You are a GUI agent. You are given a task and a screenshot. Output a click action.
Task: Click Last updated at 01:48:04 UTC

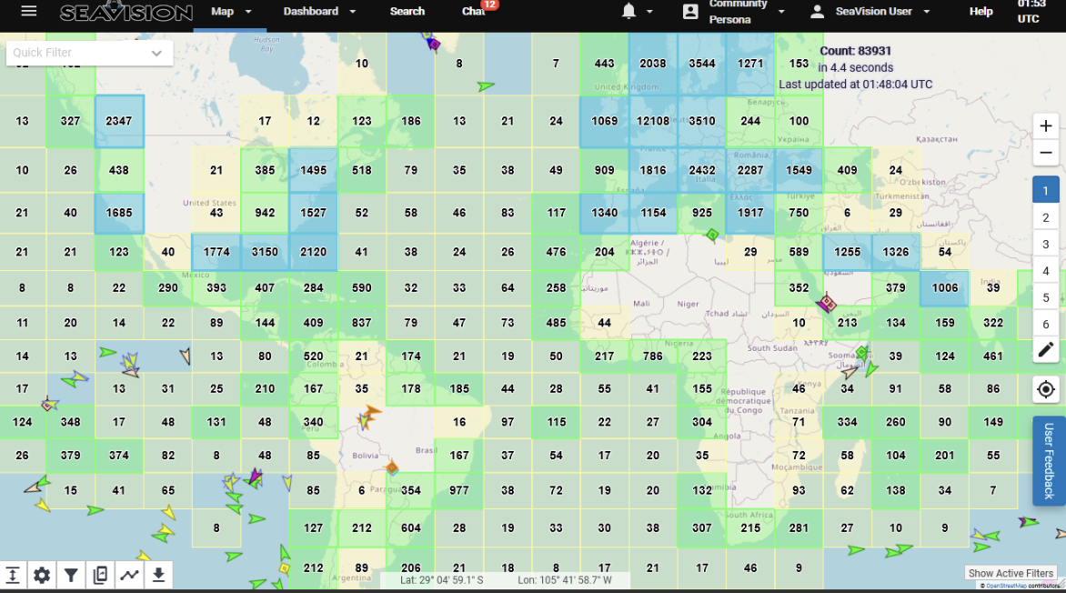coord(855,85)
